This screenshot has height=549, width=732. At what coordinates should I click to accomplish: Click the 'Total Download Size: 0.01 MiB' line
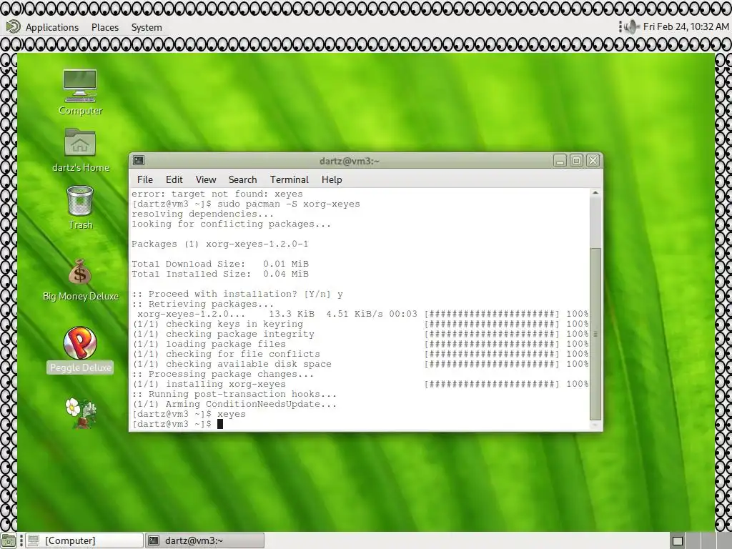[220, 264]
